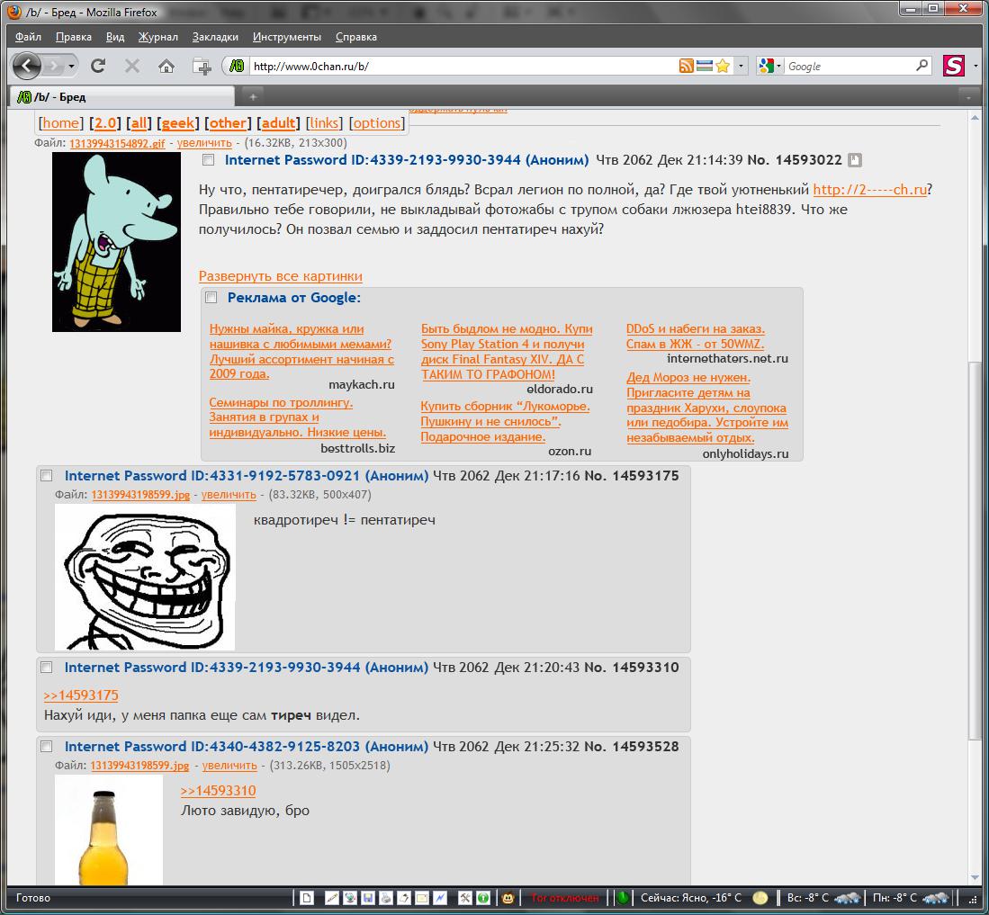The width and height of the screenshot is (989, 915).
Task: Click the bookmark star icon
Action: click(723, 66)
